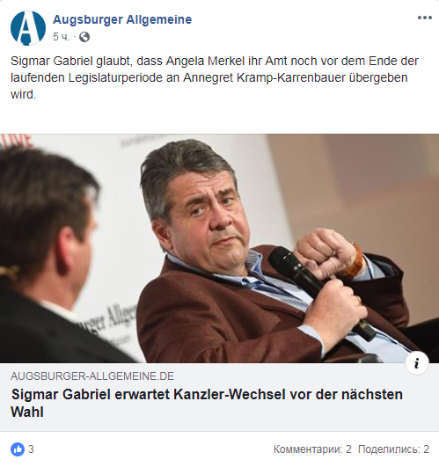Open the Augsburger Allgemeine page name link
Screen dimensions: 439x467
pos(122,19)
